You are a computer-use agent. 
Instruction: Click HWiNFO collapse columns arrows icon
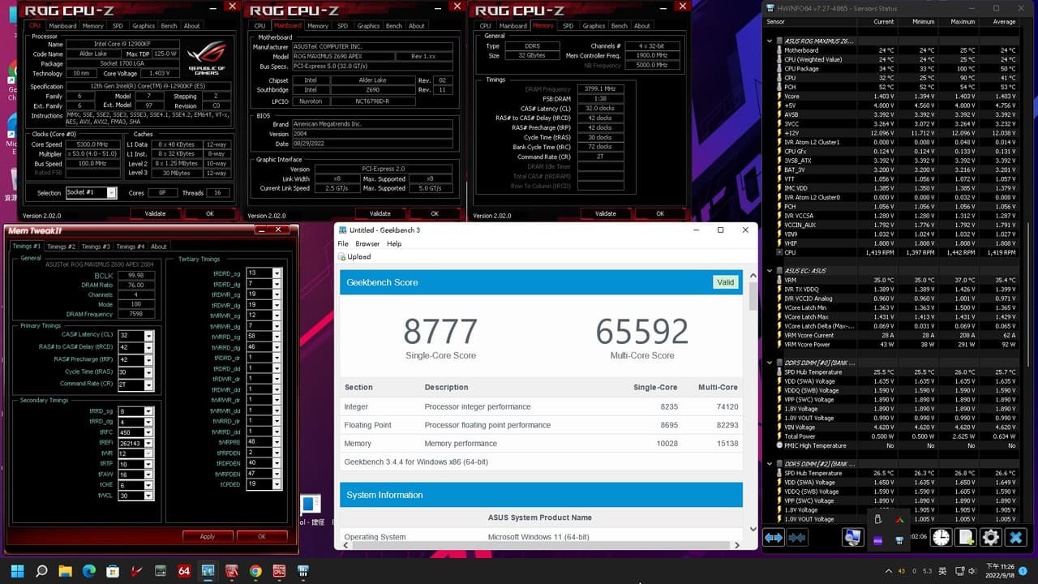pyautogui.click(x=797, y=537)
